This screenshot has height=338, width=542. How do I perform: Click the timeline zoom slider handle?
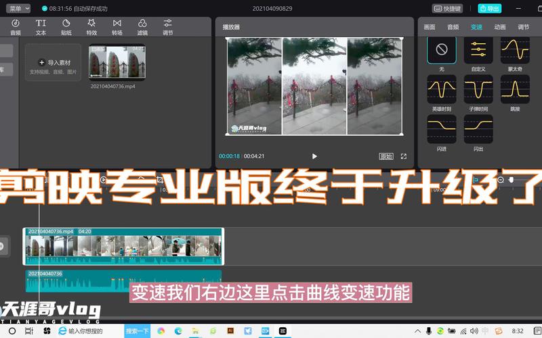tap(511, 180)
